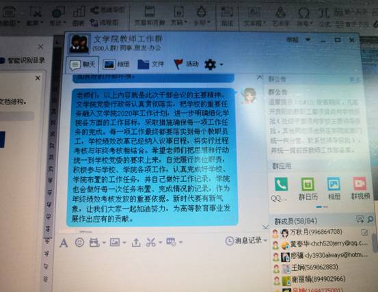Open the 群视频 group video app
This screenshot has height=292, width=378.
coord(360,184)
